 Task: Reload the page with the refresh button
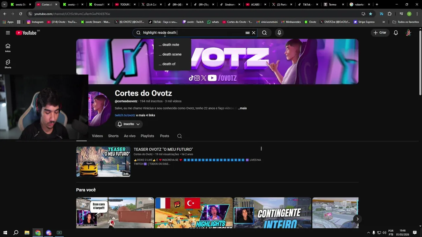tap(20, 14)
